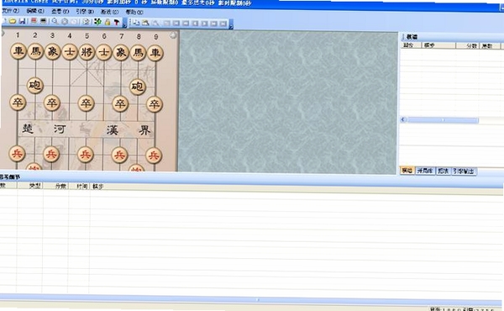Click the magnifier toolbar icon

point(55,21)
